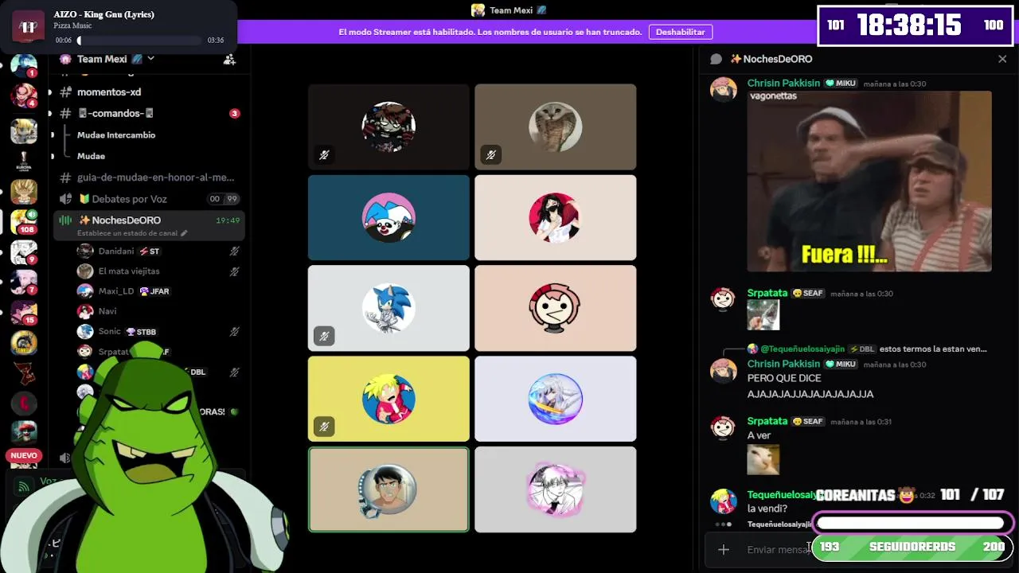
Task: Open server icon with badge 15
Action: 24,314
